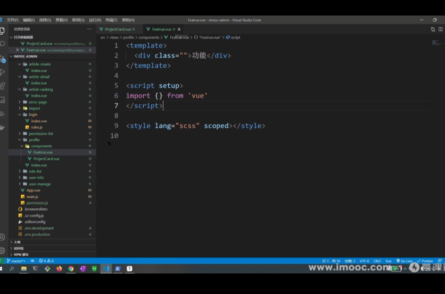The height and width of the screenshot is (294, 445).
Task: Open Google Chrome from the taskbar
Action: tap(71, 269)
